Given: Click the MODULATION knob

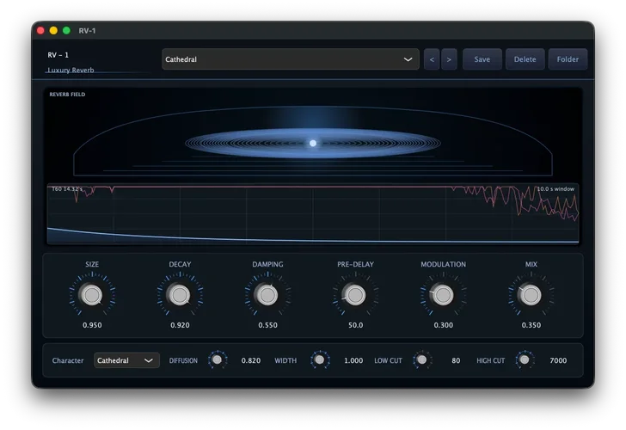Looking at the screenshot, I should pyautogui.click(x=443, y=295).
